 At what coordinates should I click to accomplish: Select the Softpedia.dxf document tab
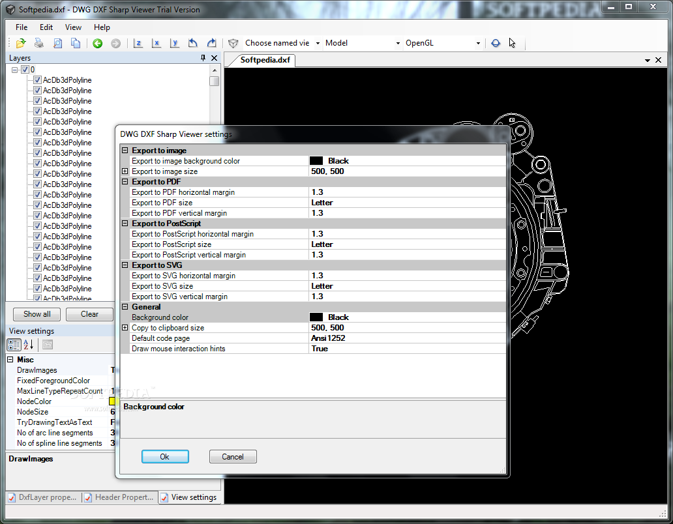coord(265,60)
